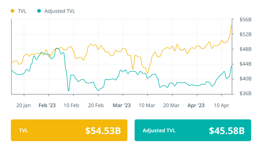
Task: Click the yellow TVL summary card
Action: [x=69, y=130]
